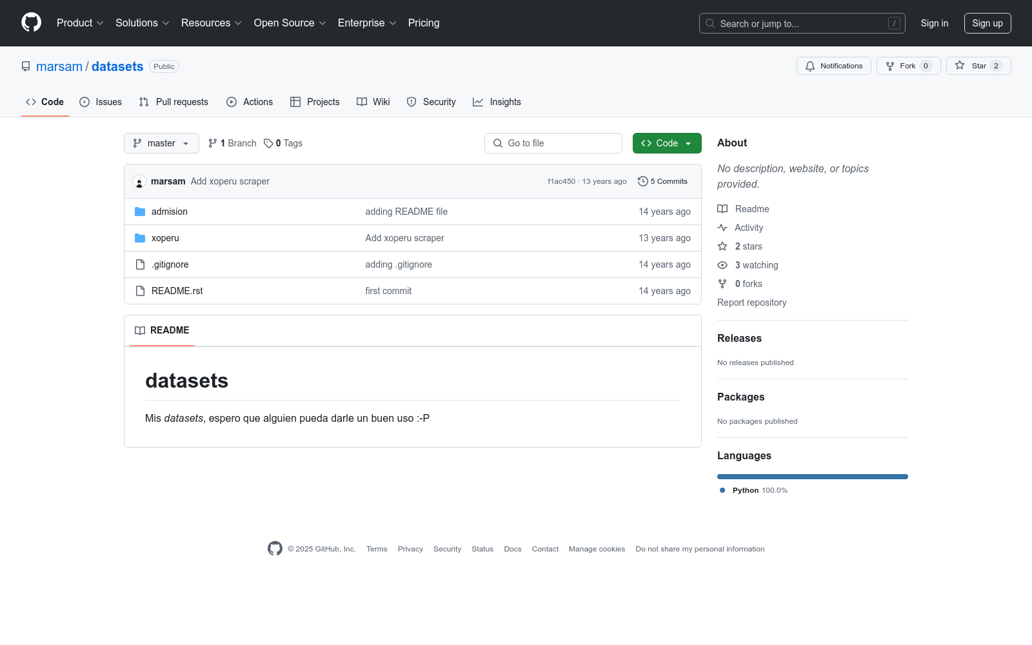Open the Resources dropdown
Image resolution: width=1032 pixels, height=645 pixels.
[212, 23]
